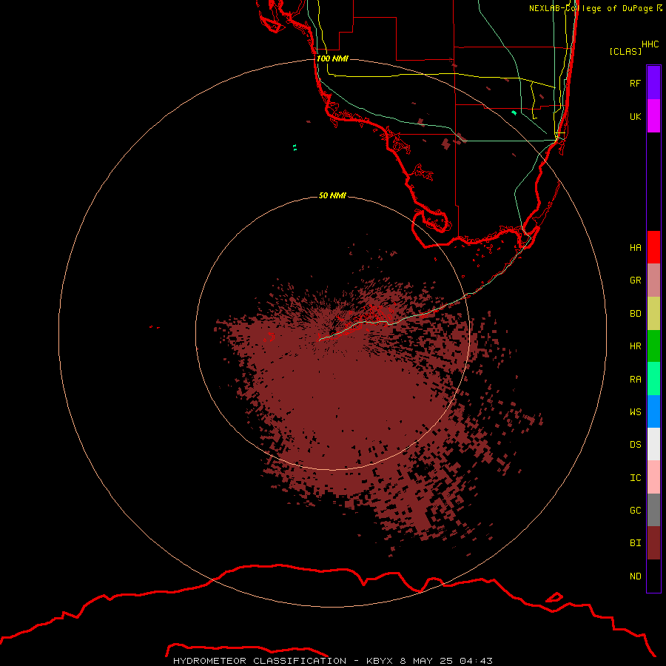Click the ND black legend swatch
The width and height of the screenshot is (666, 666).
(x=653, y=576)
